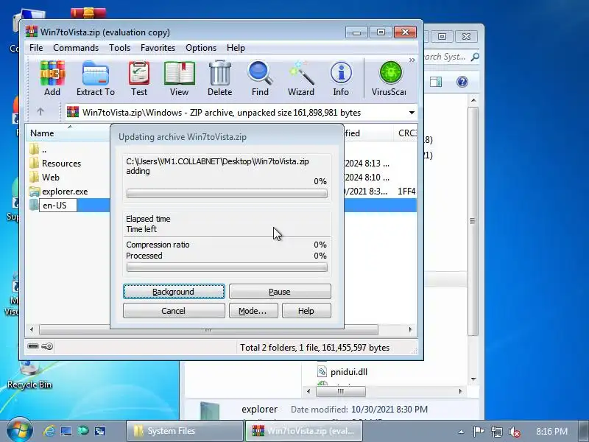This screenshot has height=442, width=589.
Task: Show hidden tray icons arrow
Action: pyautogui.click(x=461, y=432)
